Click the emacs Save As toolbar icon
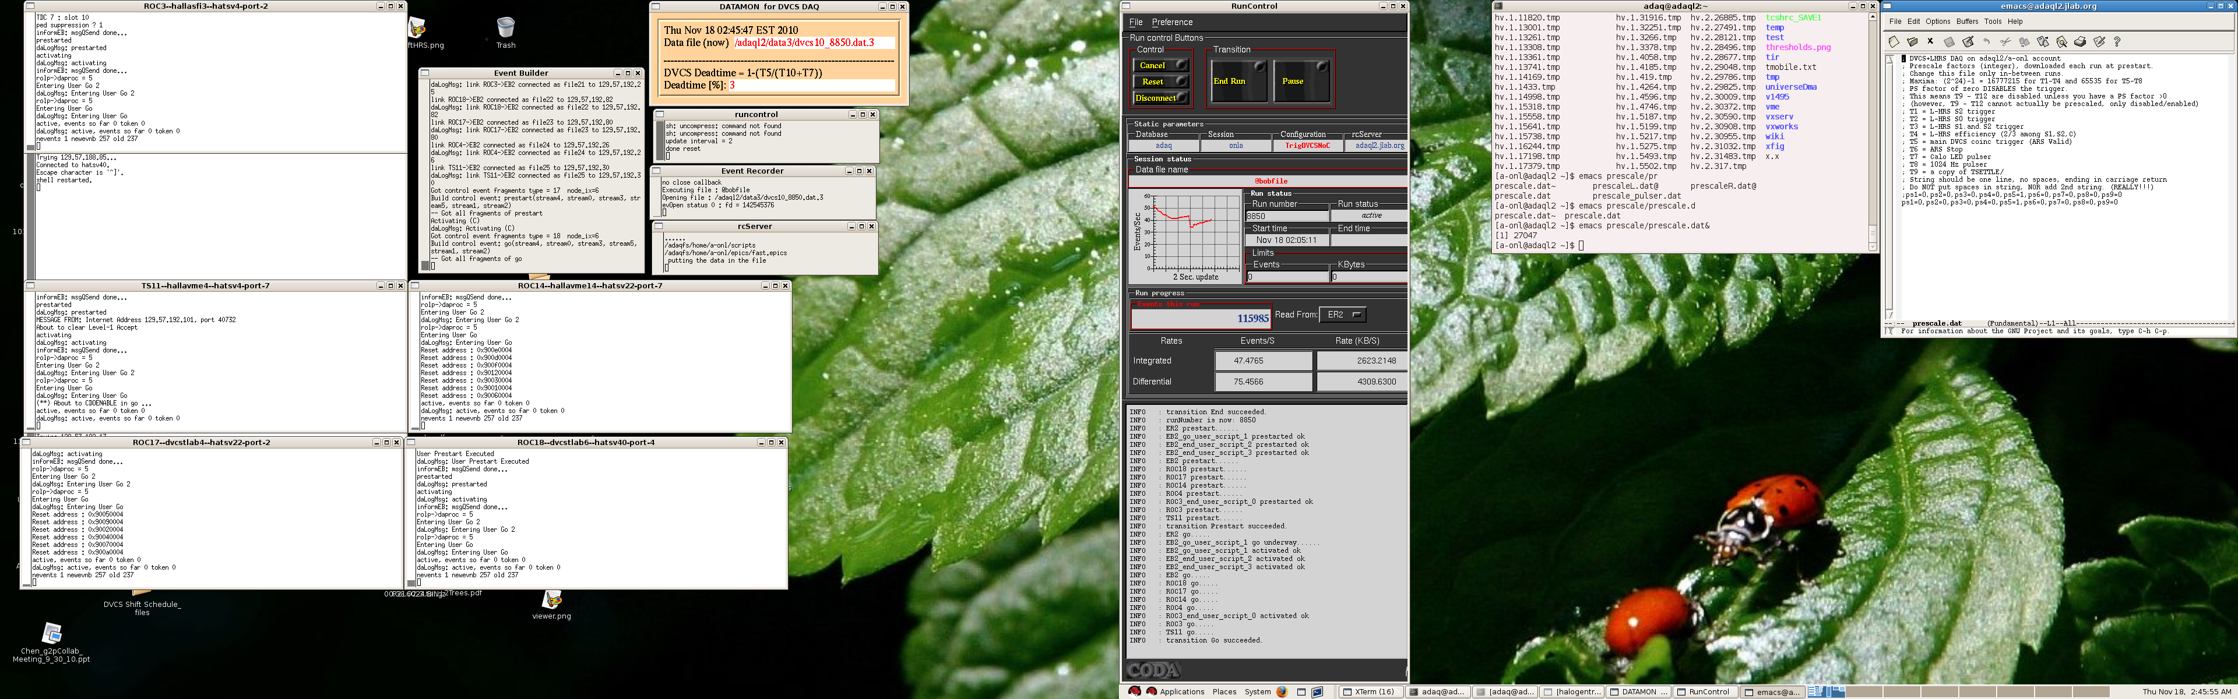Screen dimensions: 2238x699 tap(1968, 42)
